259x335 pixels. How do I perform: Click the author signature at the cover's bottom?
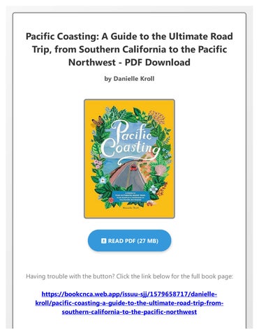131,208
